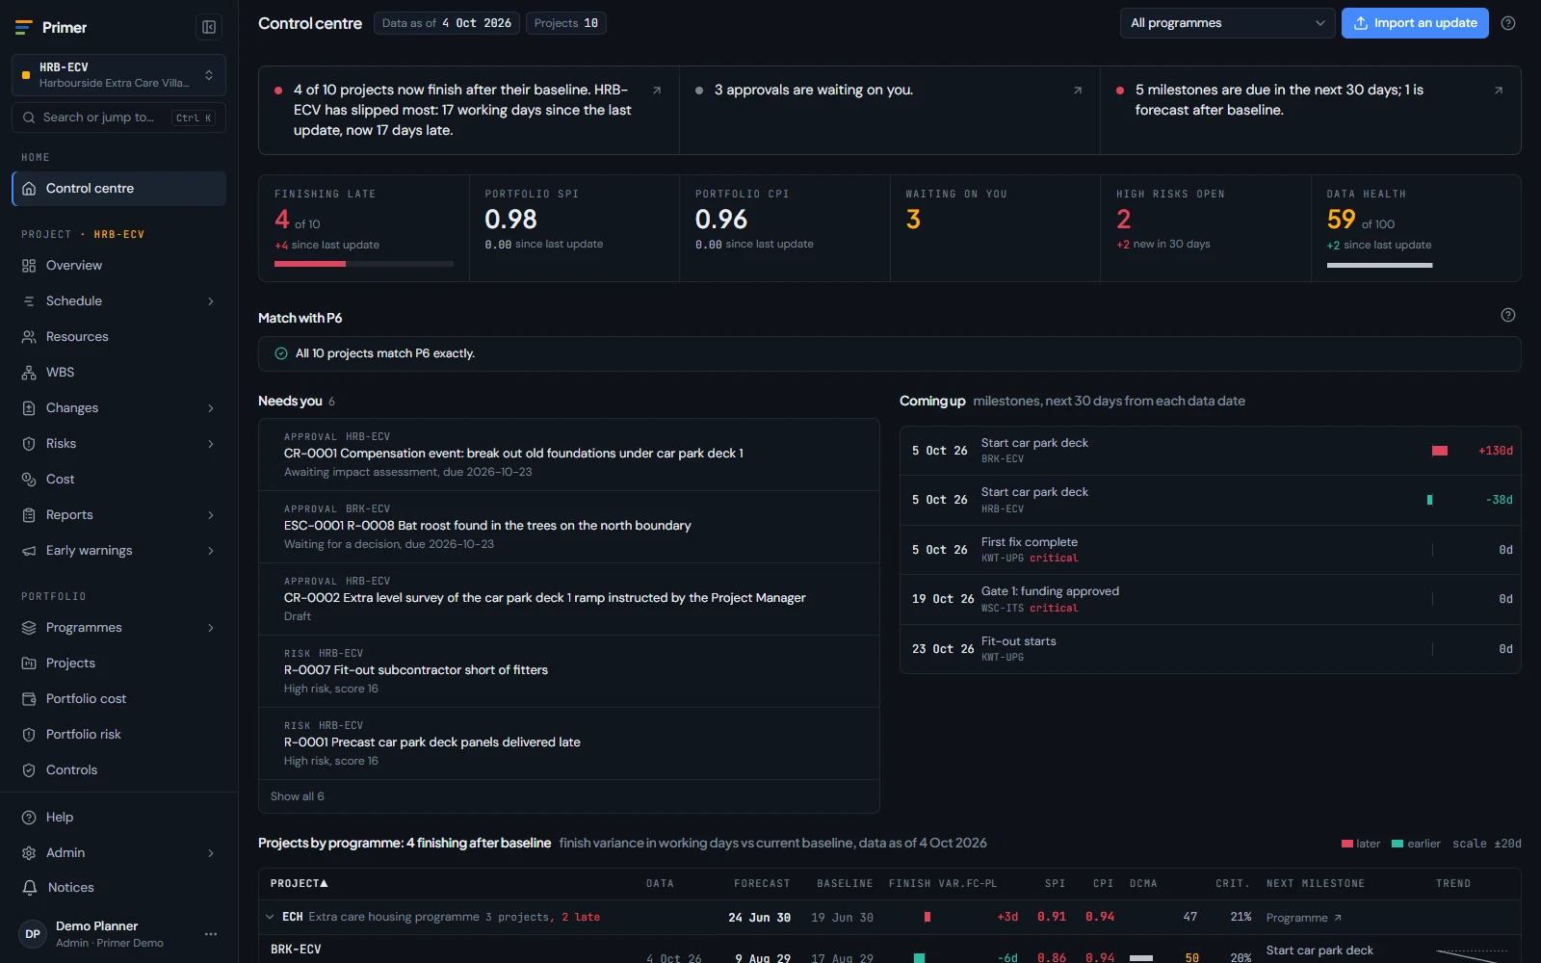Open Demo Planner more options menu
The height and width of the screenshot is (963, 1541).
(x=211, y=934)
